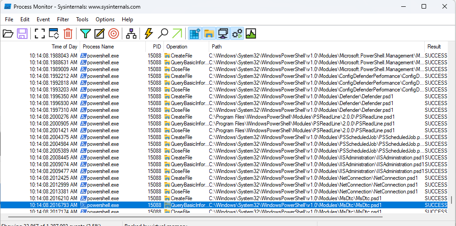Image resolution: width=456 pixels, height=226 pixels.
Task: Open the Filter menu
Action: [x=63, y=19]
